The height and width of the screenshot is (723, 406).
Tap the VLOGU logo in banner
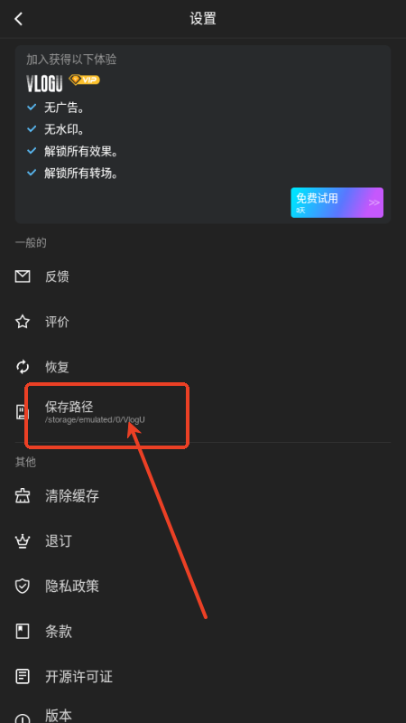pos(44,84)
